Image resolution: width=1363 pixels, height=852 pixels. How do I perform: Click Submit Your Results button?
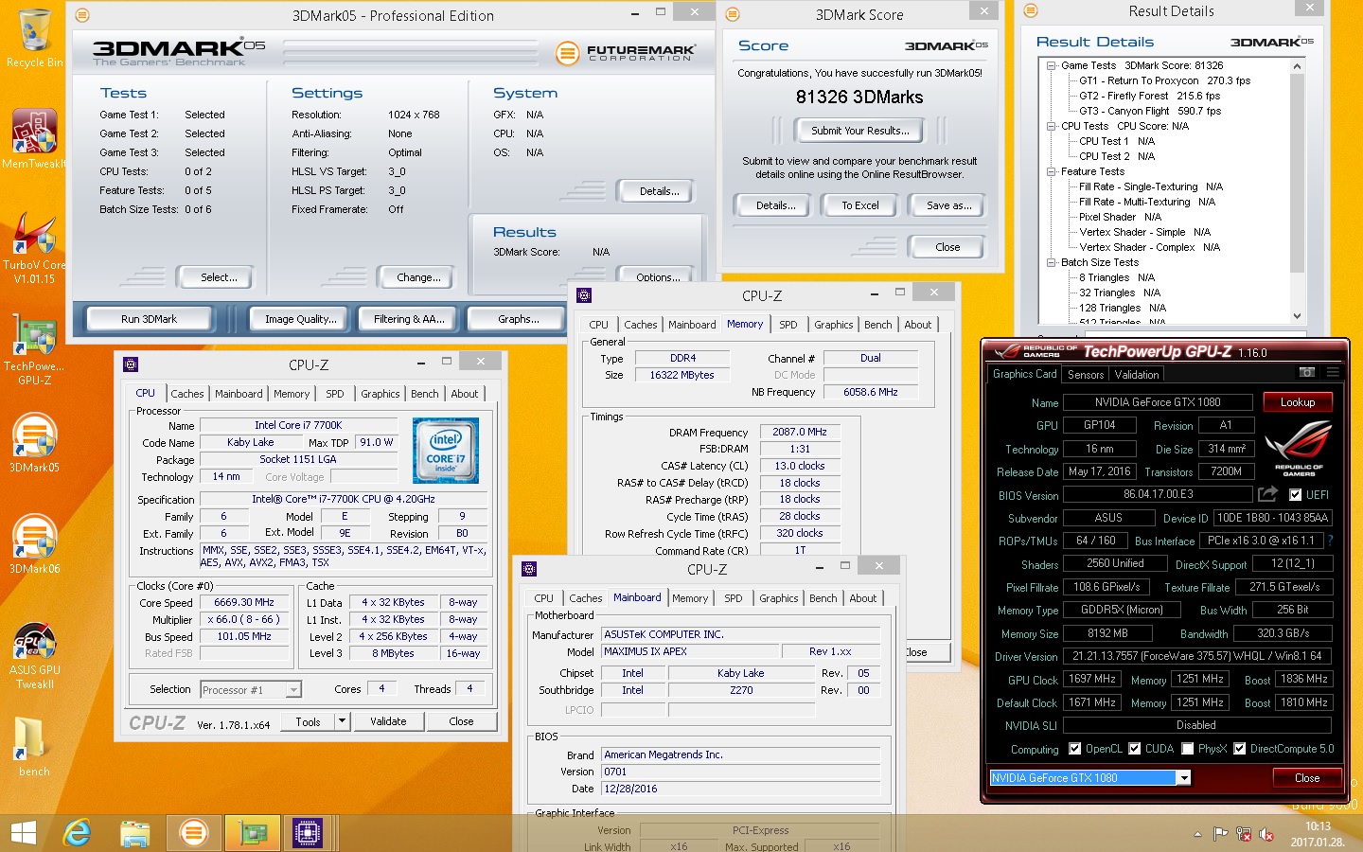click(x=859, y=131)
